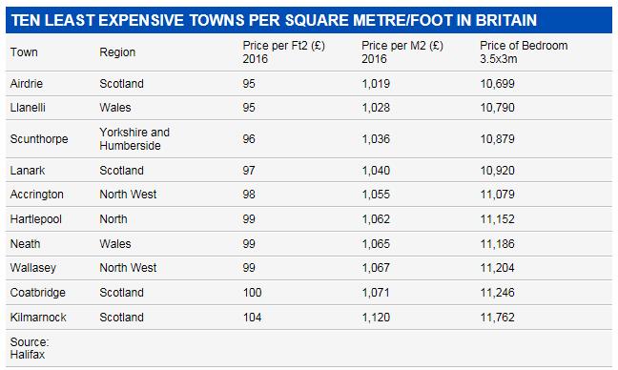Click the table title banner
Image resolution: width=618 pixels, height=370 pixels.
point(309,20)
